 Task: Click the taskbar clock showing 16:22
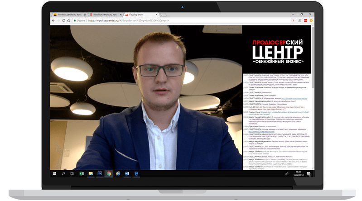[x=298, y=173]
